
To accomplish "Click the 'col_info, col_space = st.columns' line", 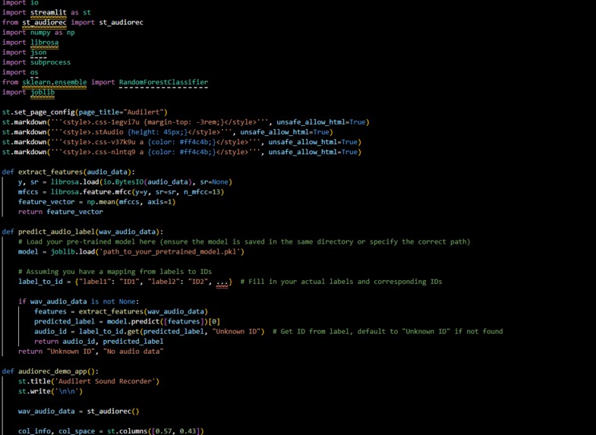I will 111,430.
